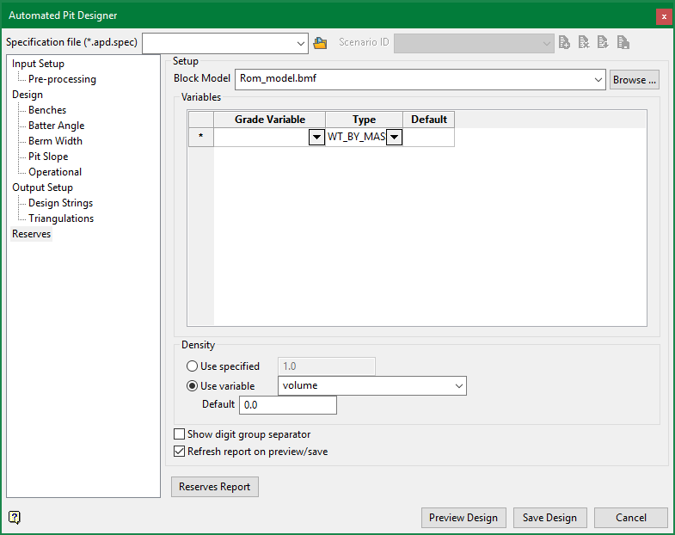This screenshot has height=535, width=675.
Task: Select Pre-processing in the navigation tree
Action: pos(62,79)
